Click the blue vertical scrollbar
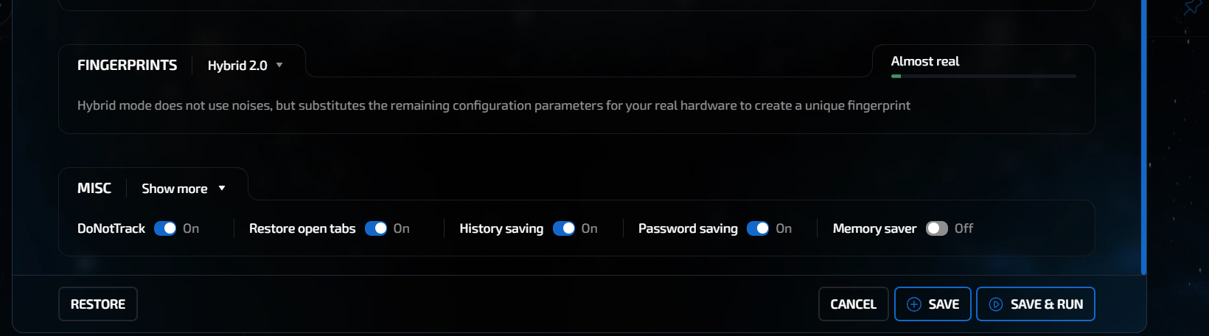 click(1143, 136)
